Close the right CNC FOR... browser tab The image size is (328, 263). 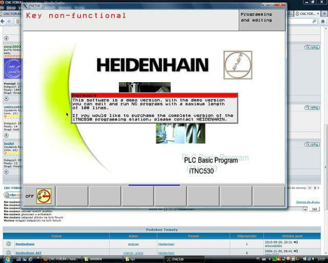318,14
